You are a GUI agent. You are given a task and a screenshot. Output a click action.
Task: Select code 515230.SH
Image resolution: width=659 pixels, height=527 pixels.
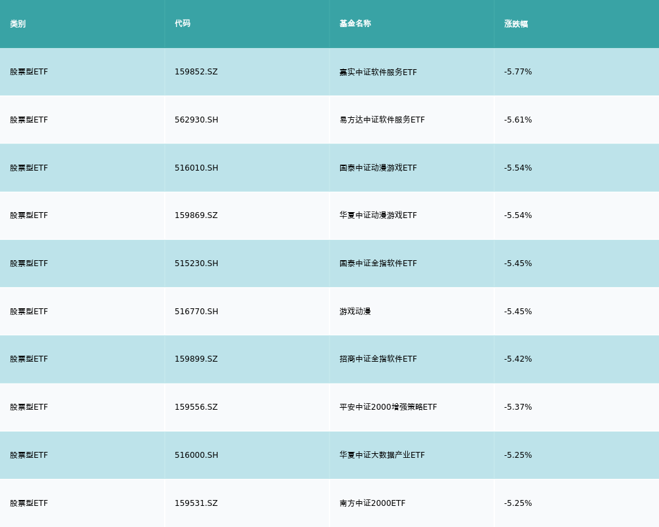click(196, 263)
